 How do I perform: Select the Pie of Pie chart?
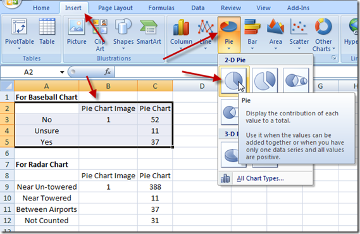coord(296,81)
